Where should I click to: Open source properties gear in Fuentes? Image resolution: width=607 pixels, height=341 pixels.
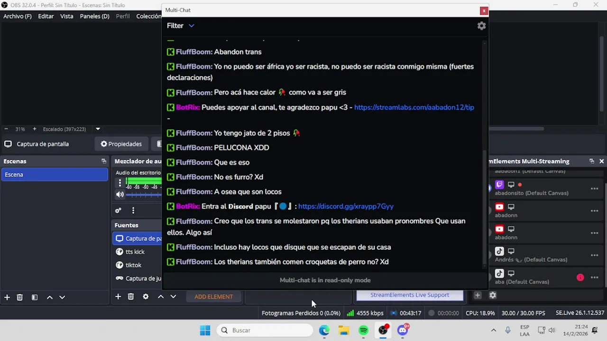pos(146,296)
